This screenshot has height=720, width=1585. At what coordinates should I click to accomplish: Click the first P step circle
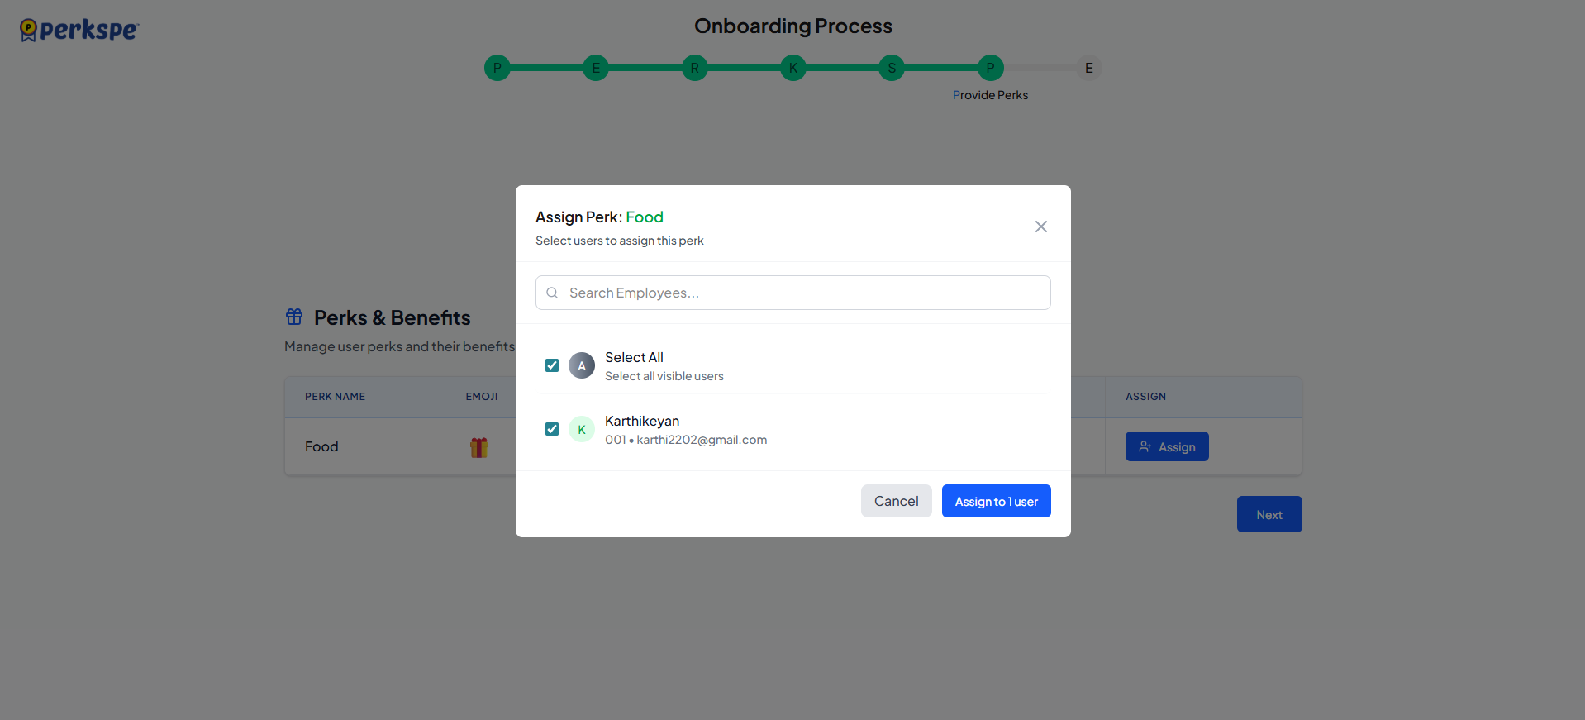(497, 68)
